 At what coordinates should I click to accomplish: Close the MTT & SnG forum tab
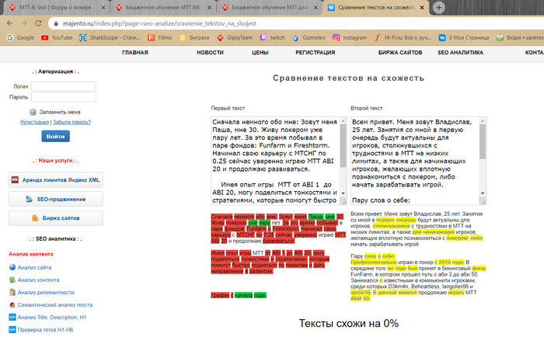tap(103, 7)
